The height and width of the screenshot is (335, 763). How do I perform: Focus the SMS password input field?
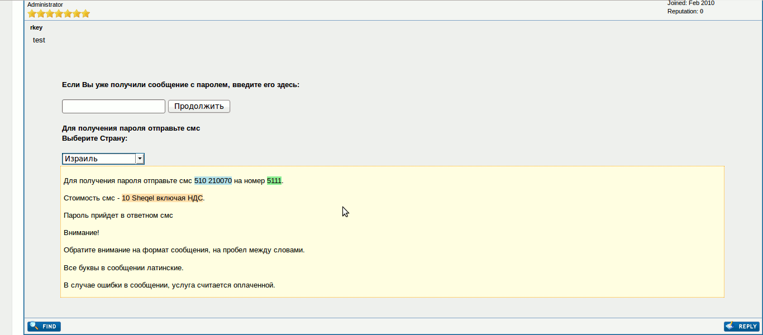pos(113,106)
